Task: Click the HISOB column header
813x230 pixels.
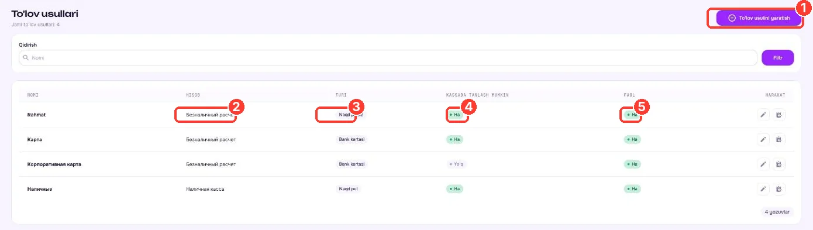Action: click(x=193, y=94)
